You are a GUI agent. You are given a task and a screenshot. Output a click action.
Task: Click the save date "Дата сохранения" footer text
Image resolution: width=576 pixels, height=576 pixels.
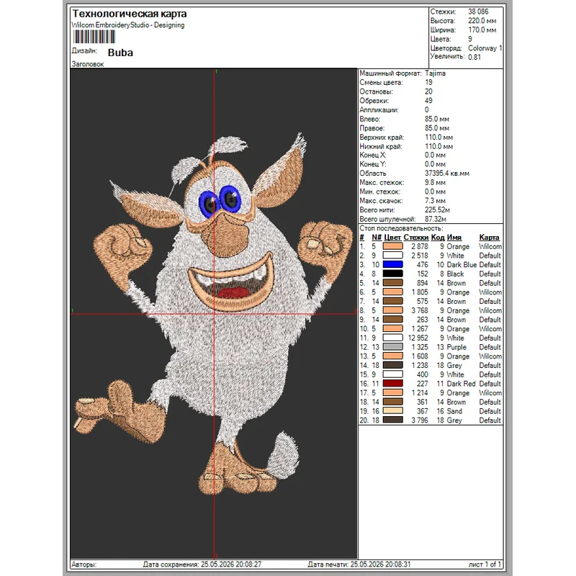point(202,564)
